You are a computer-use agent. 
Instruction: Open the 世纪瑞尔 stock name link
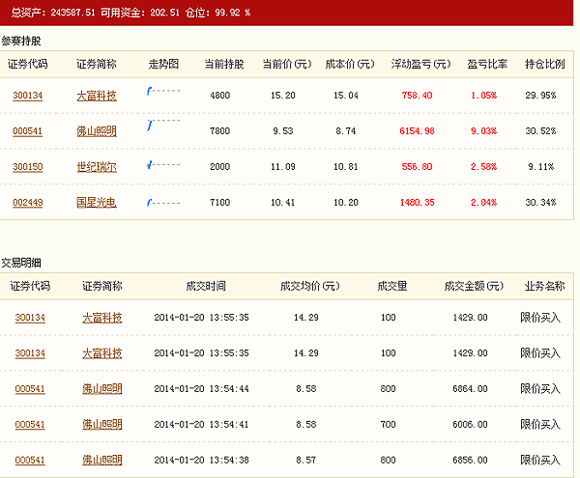[x=96, y=167]
